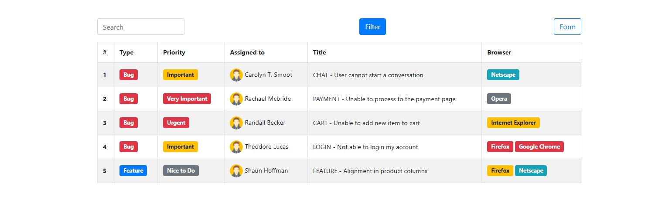The image size is (648, 211).
Task: Click the name Shaun Hoffman
Action: 266,170
